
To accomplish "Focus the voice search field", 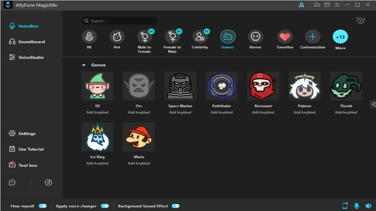I will coord(119,21).
